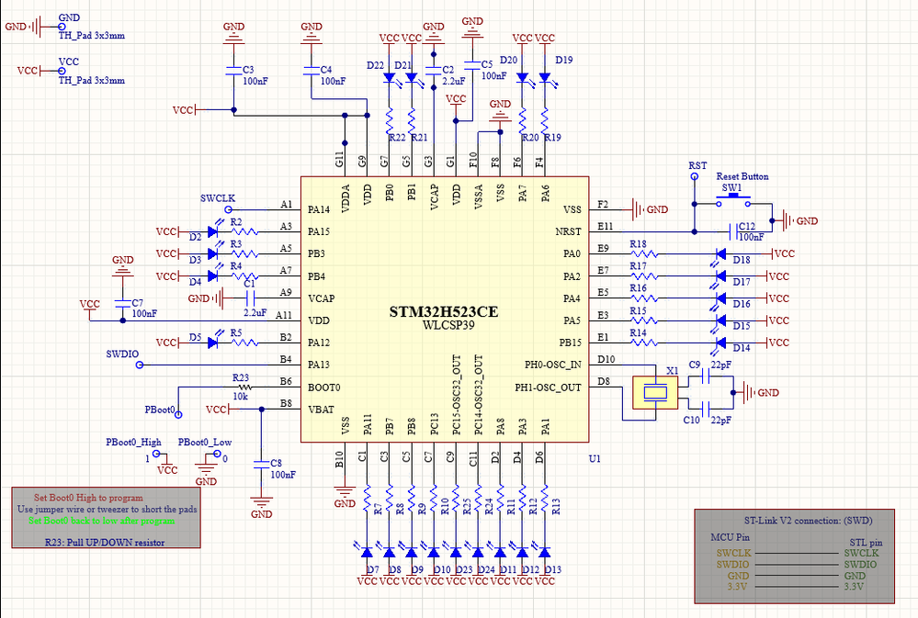Screen dimensions: 918x618
Task: Click the PH0-OSC_IN pin name
Action: coord(552,365)
